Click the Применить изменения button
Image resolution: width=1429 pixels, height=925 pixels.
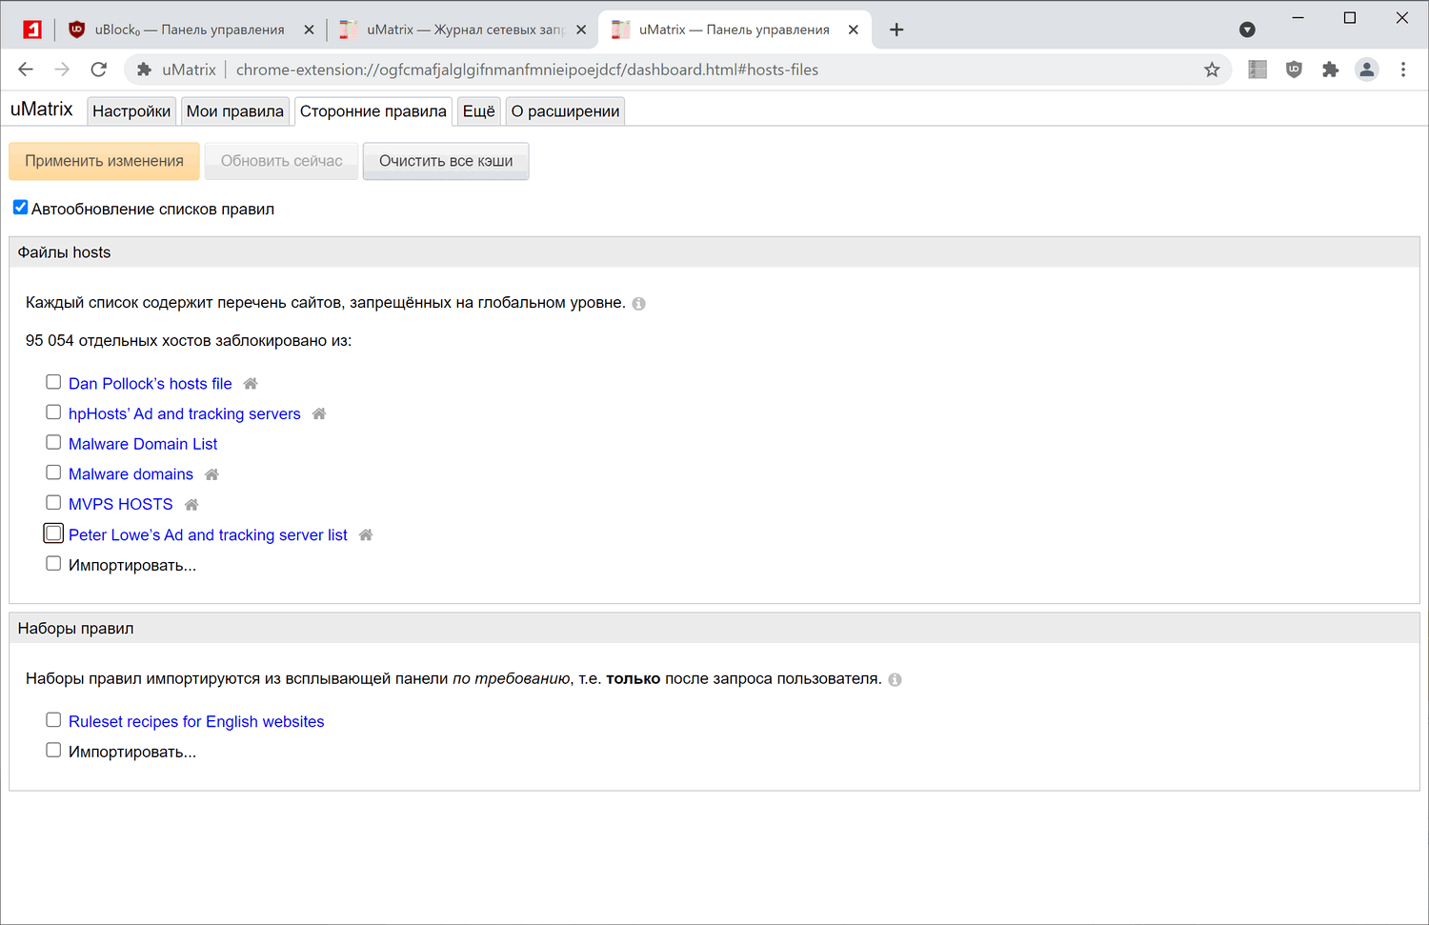coord(105,161)
